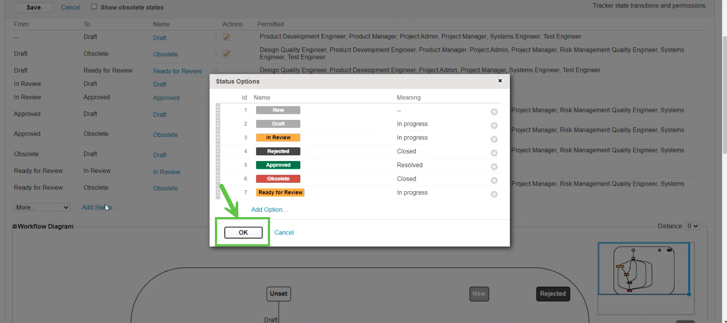
Task: Click remove icon for Approved status
Action: point(494,167)
